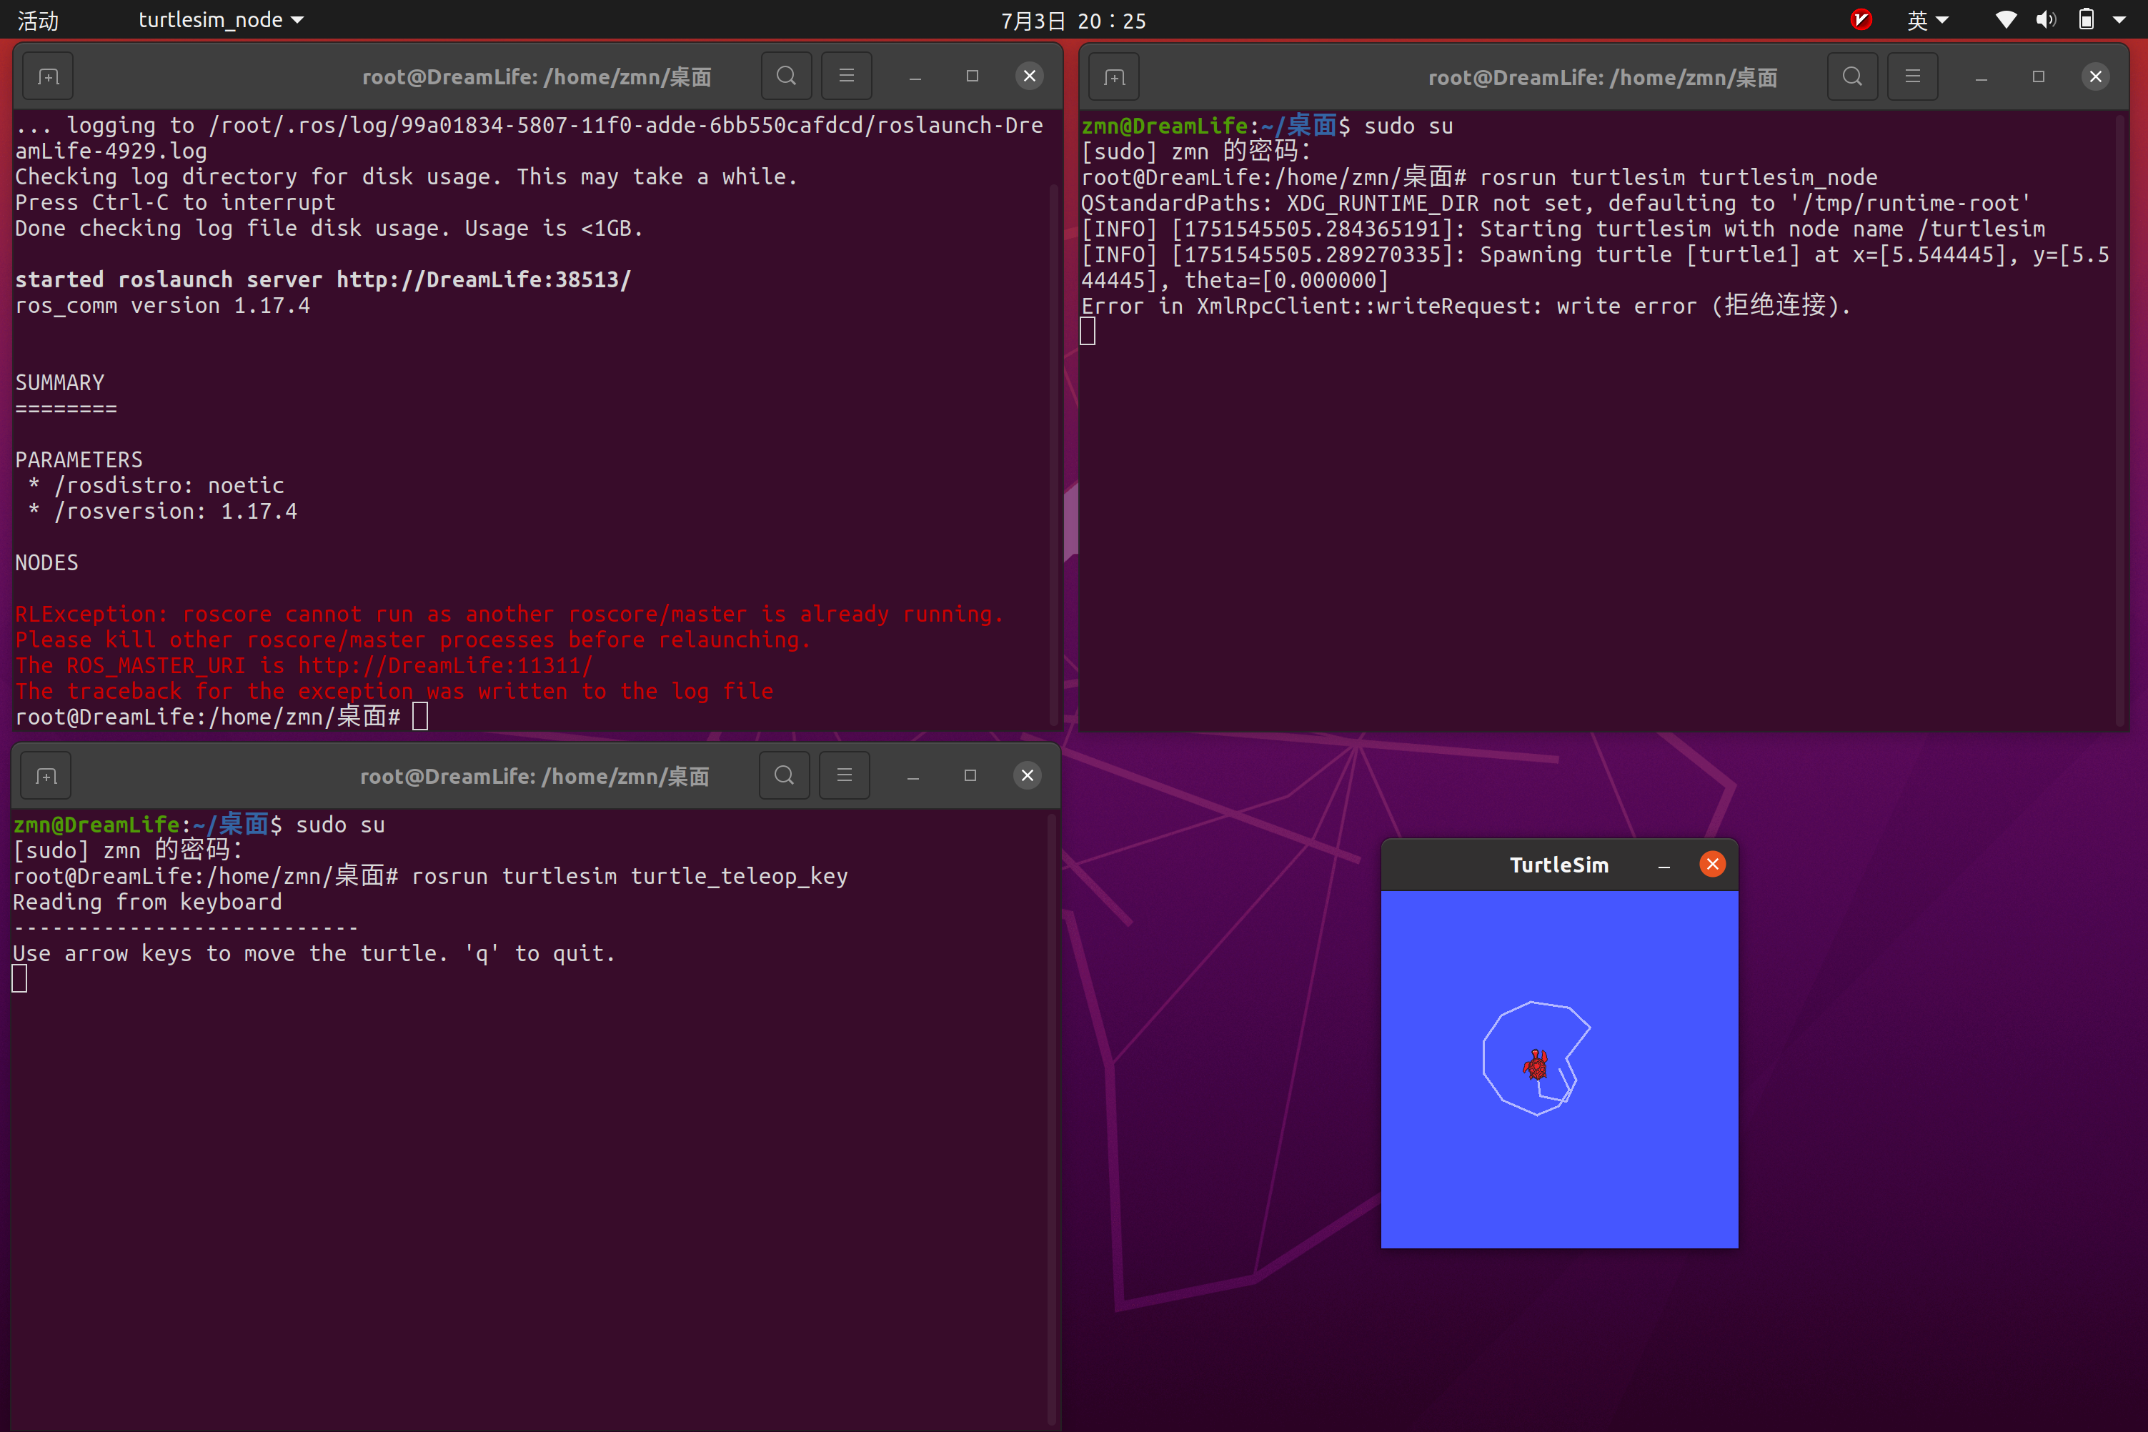2148x1432 pixels.
Task: Click the volume speaker icon
Action: point(2046,20)
